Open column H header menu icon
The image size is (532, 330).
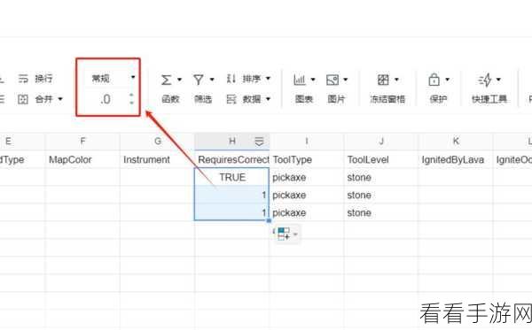pyautogui.click(x=259, y=142)
